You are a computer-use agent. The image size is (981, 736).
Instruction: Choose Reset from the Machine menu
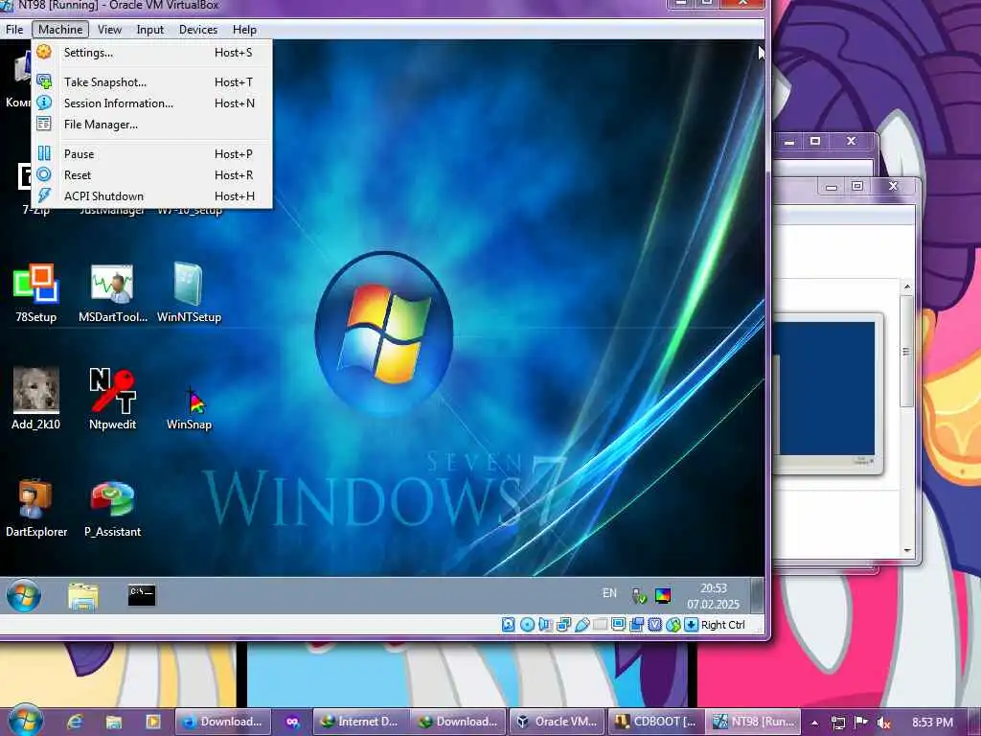152,175
